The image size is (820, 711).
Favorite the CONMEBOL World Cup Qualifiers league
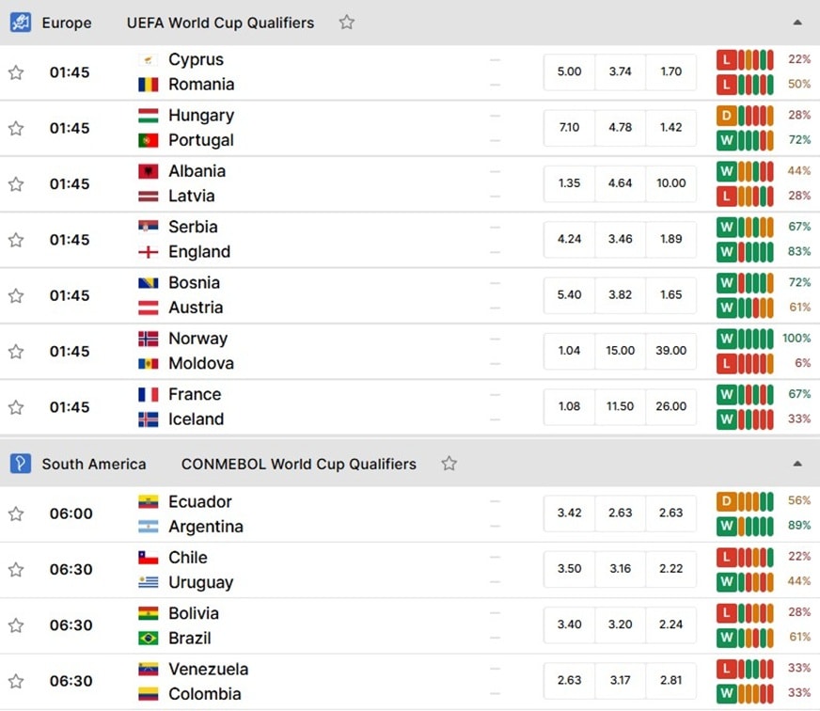pyautogui.click(x=449, y=464)
